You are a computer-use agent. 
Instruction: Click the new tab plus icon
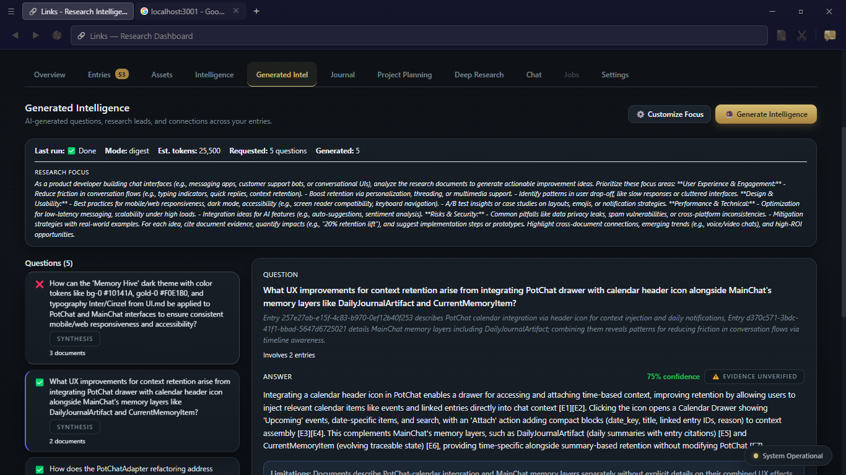pyautogui.click(x=256, y=11)
